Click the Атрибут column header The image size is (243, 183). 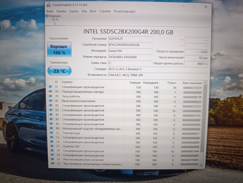coord(92,82)
